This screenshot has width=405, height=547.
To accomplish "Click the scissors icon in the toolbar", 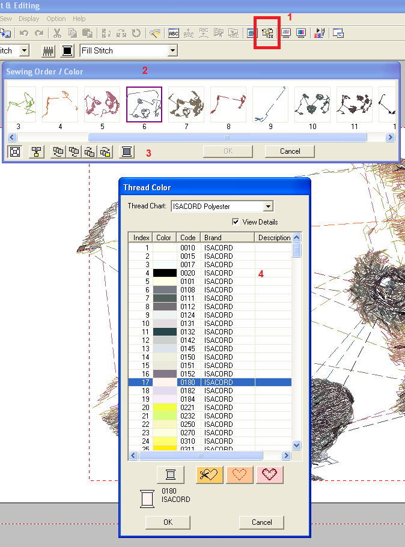I will [57, 34].
